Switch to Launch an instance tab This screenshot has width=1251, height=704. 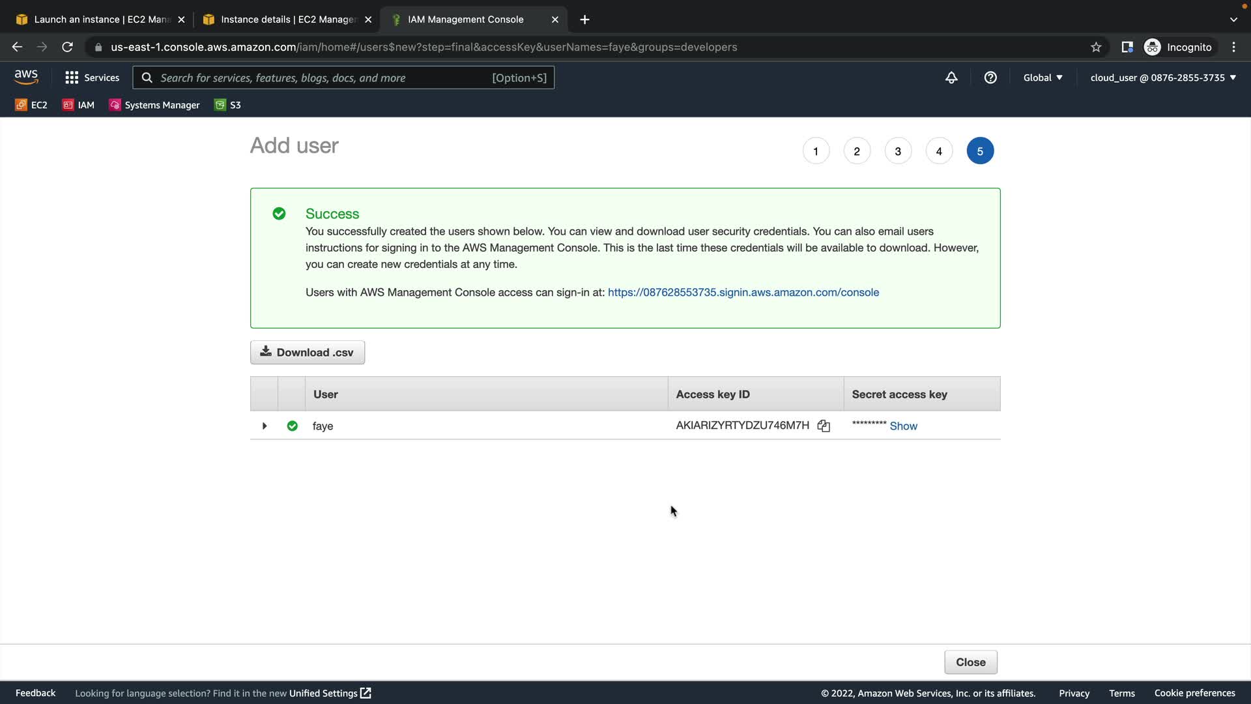coord(98,20)
